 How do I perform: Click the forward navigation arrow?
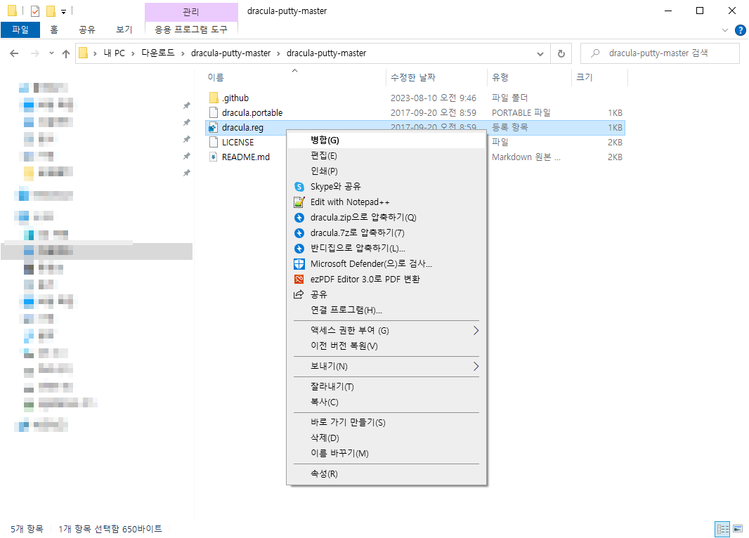coord(35,53)
